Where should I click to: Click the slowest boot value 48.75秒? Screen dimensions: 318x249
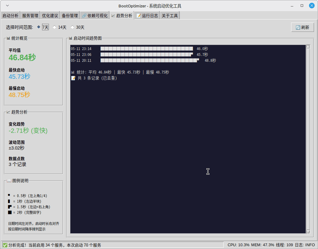point(19,95)
